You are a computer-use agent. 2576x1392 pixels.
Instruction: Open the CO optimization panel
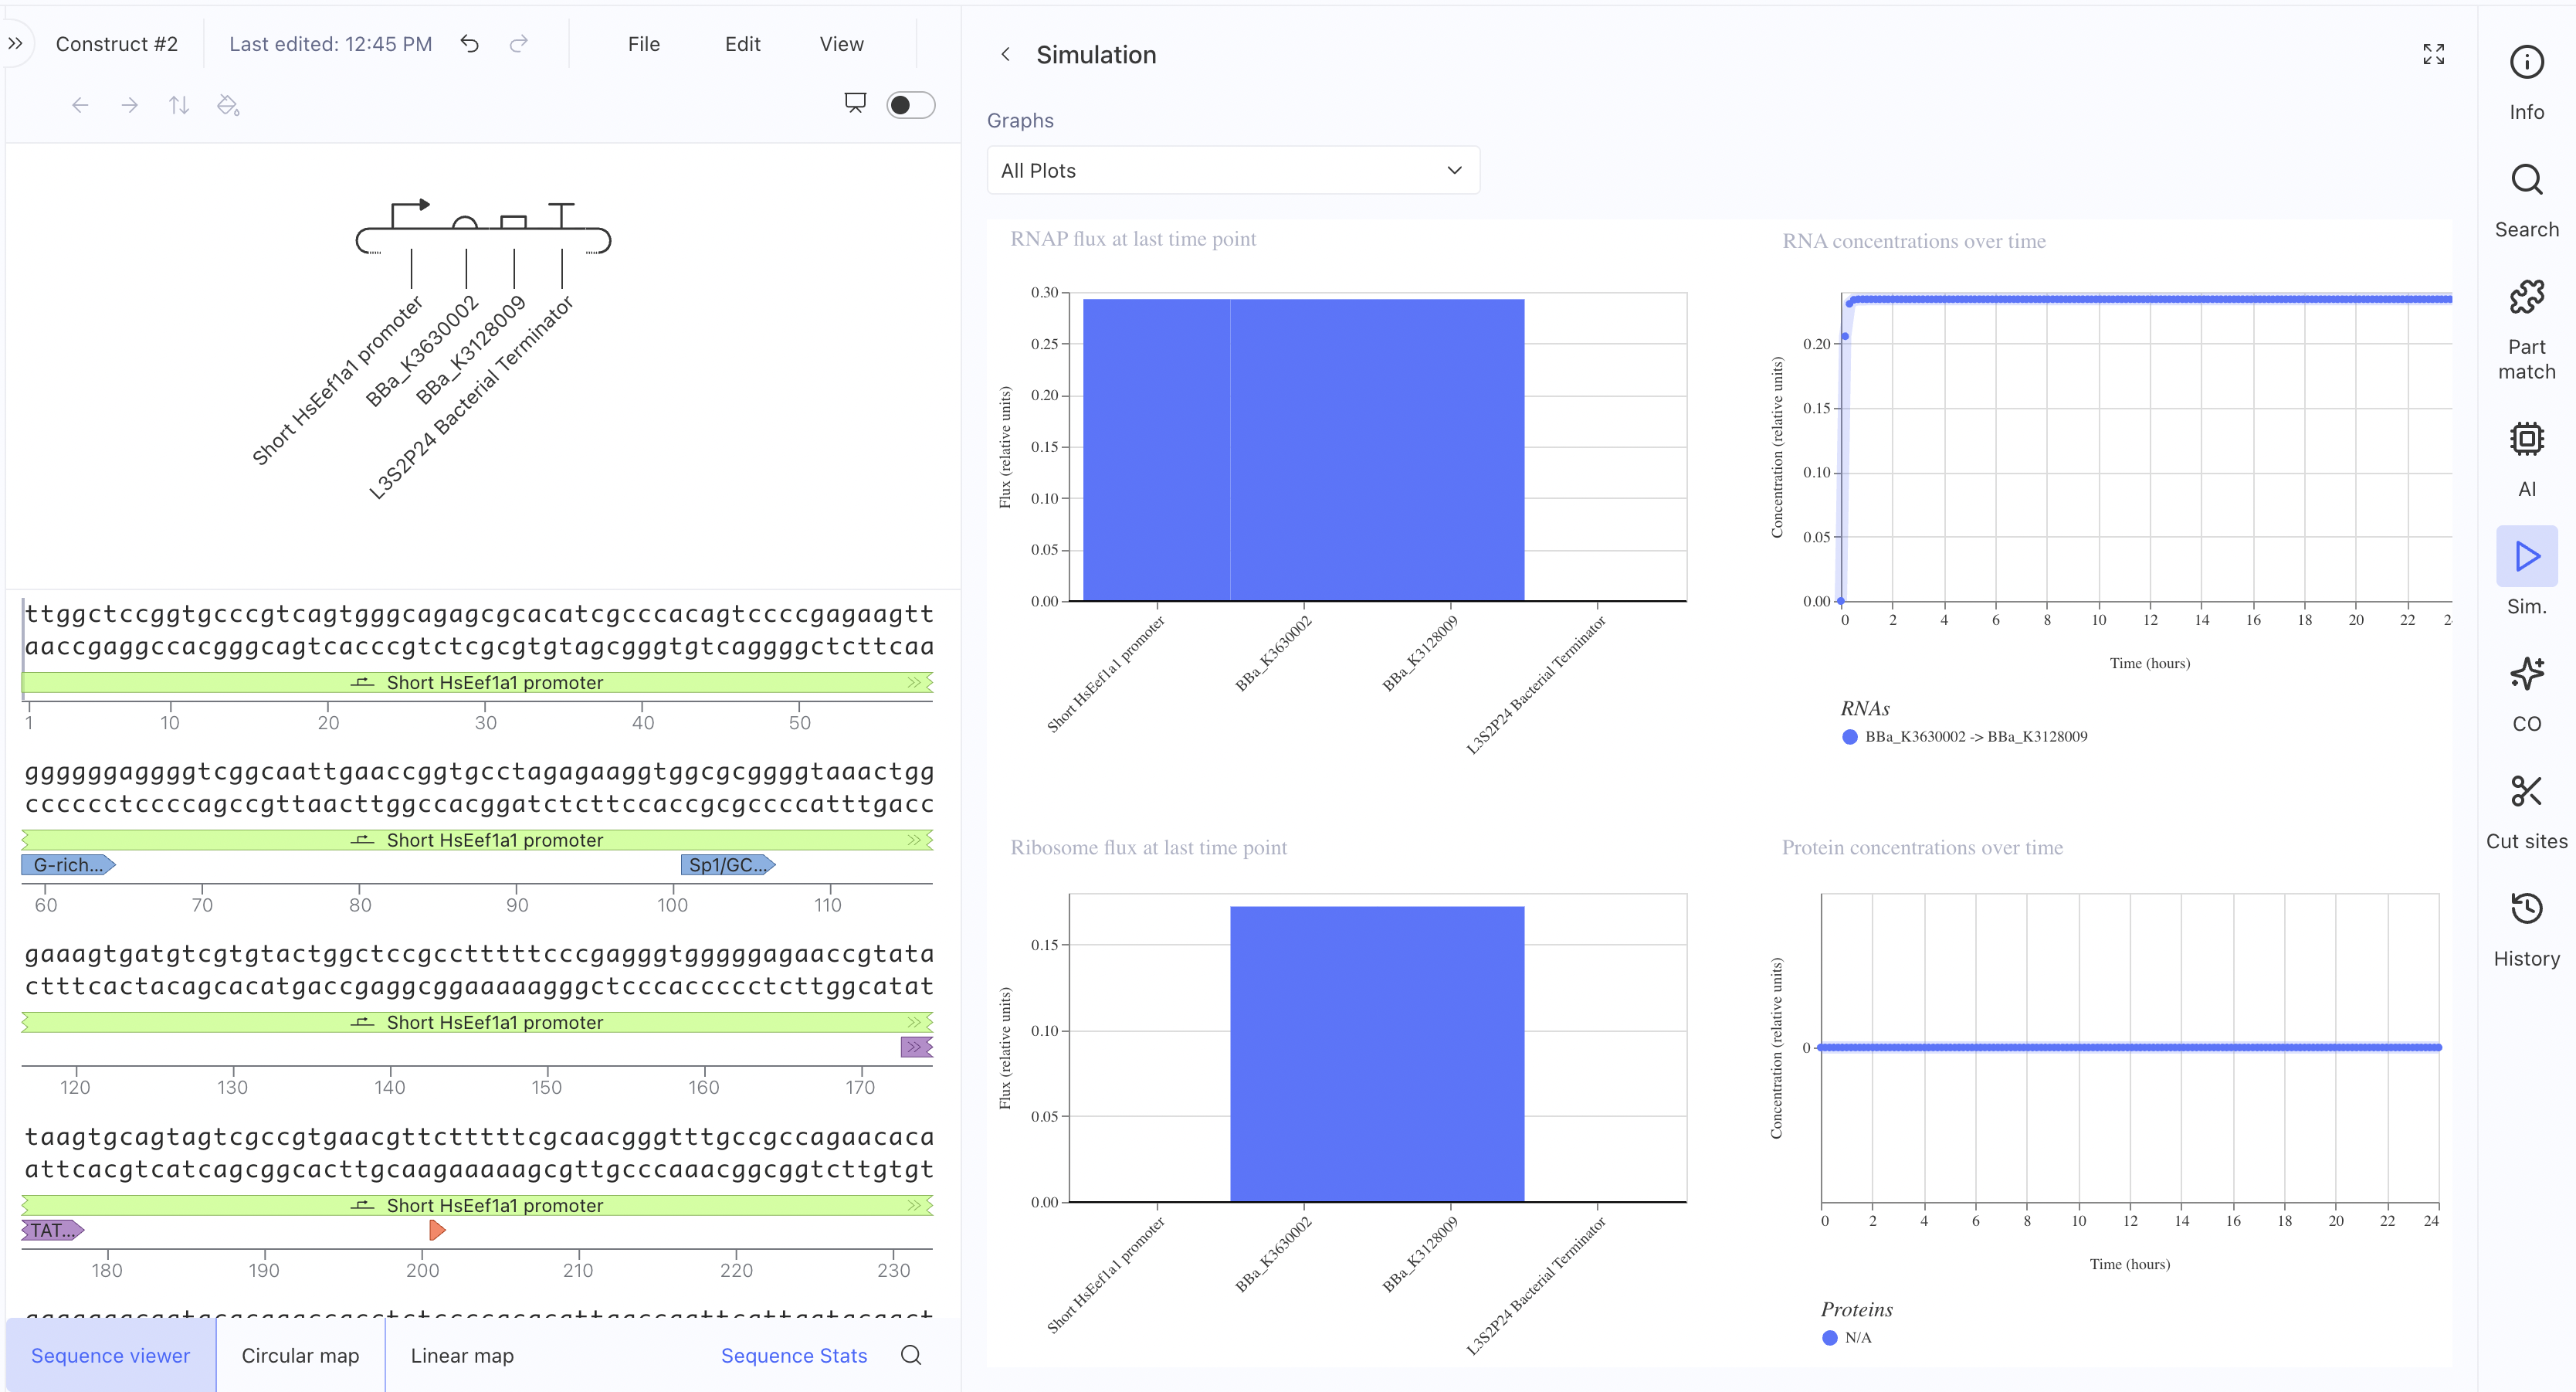click(2526, 694)
